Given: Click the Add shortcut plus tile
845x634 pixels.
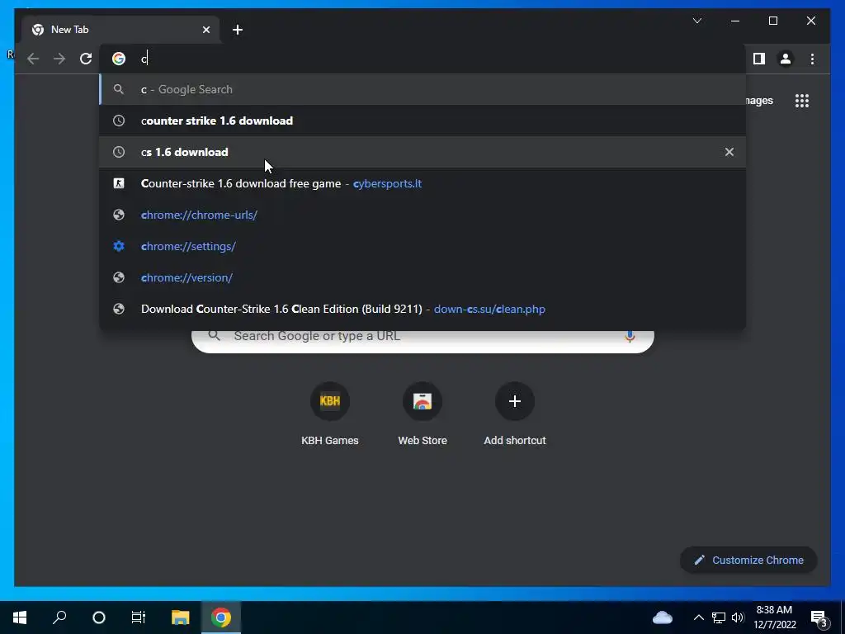Looking at the screenshot, I should [x=515, y=414].
